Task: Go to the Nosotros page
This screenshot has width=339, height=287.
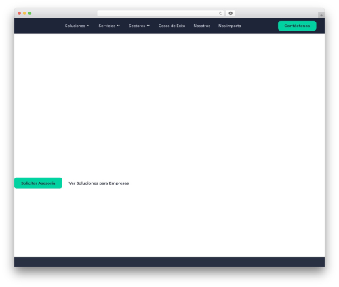Action: pos(202,26)
